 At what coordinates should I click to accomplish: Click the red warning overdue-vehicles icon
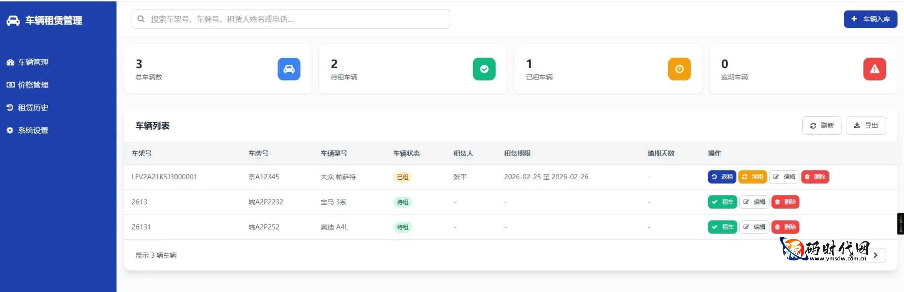click(x=875, y=69)
